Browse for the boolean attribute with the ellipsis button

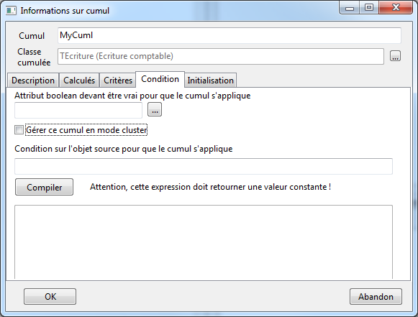(155, 109)
